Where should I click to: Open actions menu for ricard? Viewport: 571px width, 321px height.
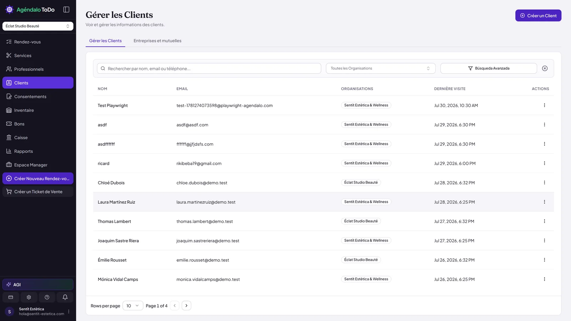click(544, 163)
